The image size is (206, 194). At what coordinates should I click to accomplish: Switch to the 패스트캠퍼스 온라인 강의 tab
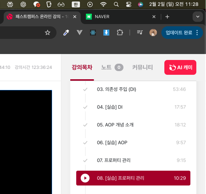[x=42, y=17]
